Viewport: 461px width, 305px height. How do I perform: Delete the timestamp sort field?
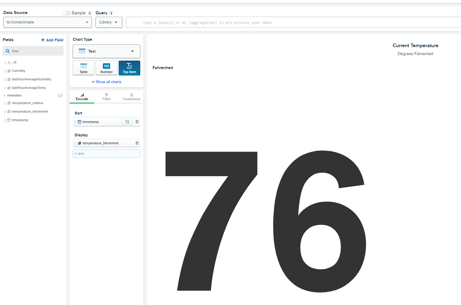point(137,122)
